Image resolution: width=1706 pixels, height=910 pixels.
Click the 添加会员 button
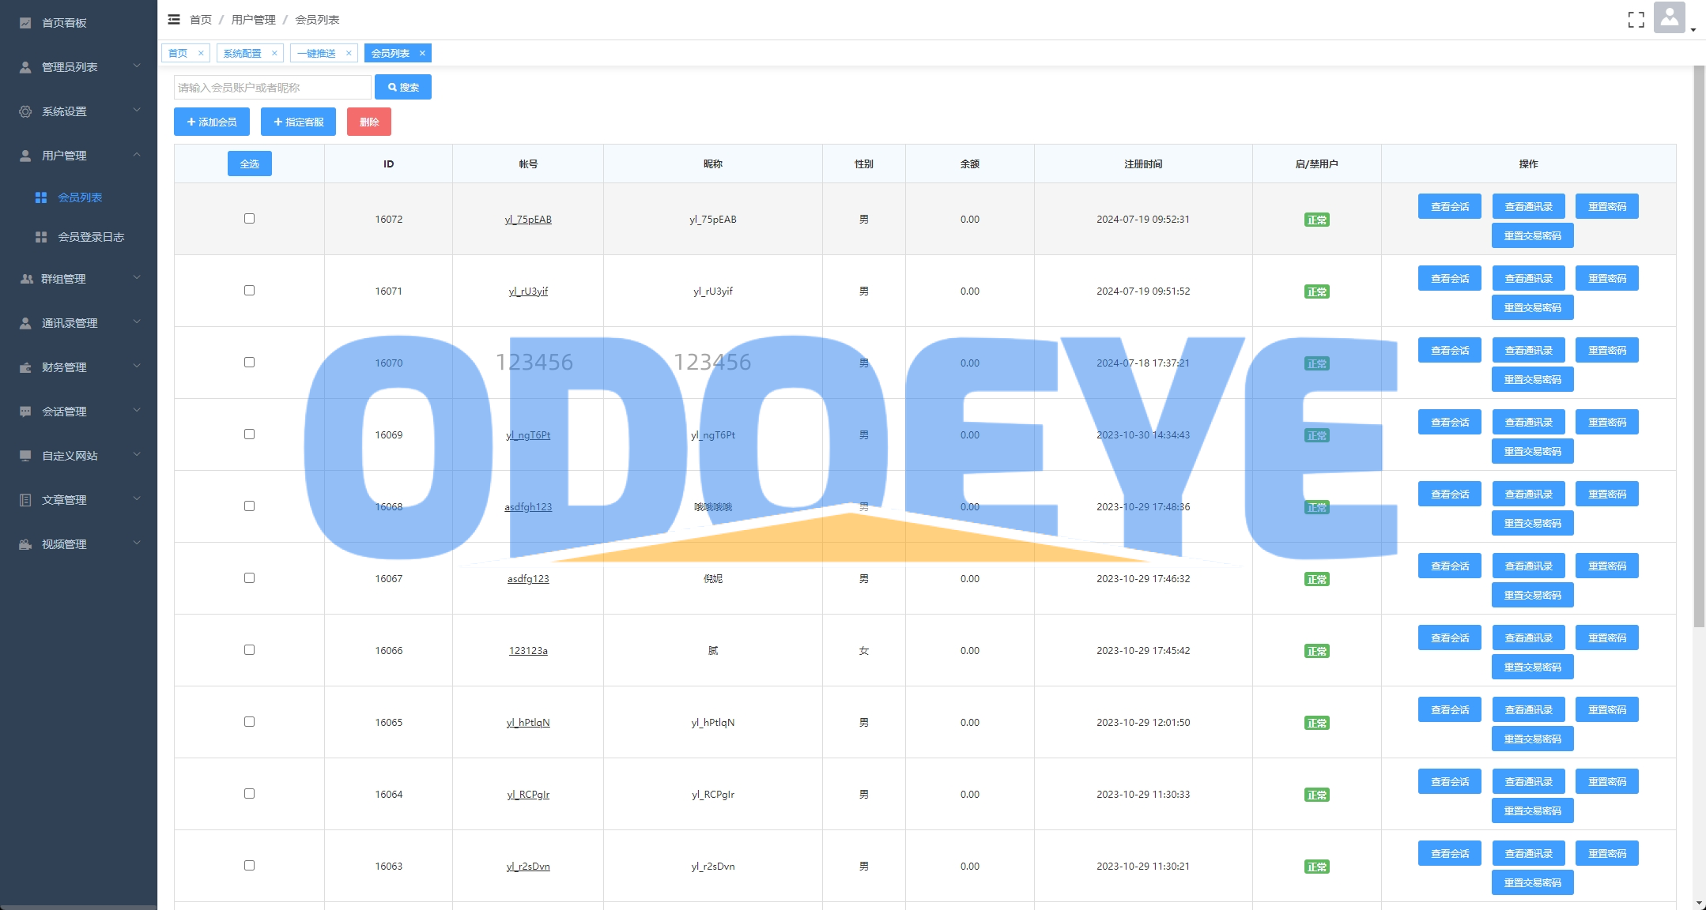tap(212, 122)
